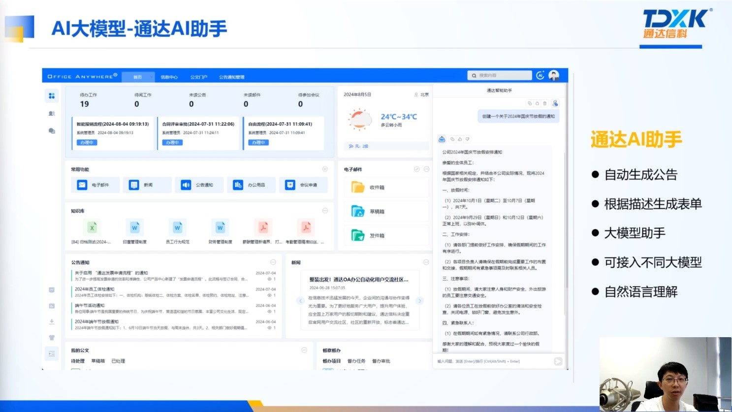Open the 收件箱 folder

(386, 187)
